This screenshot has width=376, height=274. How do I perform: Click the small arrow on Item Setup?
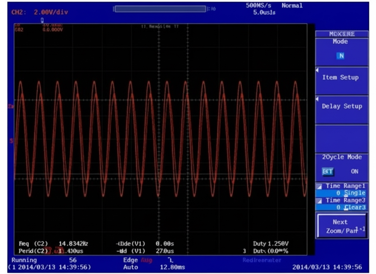pos(317,70)
